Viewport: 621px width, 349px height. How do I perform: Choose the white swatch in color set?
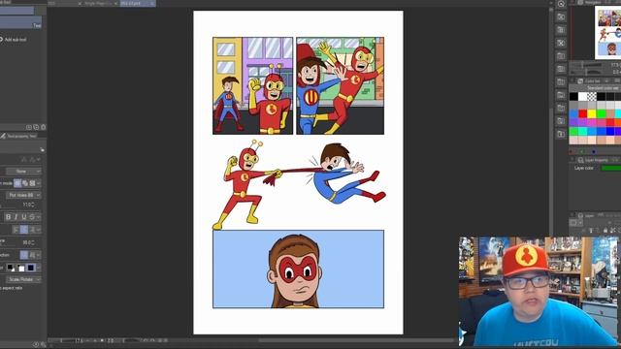click(x=582, y=96)
